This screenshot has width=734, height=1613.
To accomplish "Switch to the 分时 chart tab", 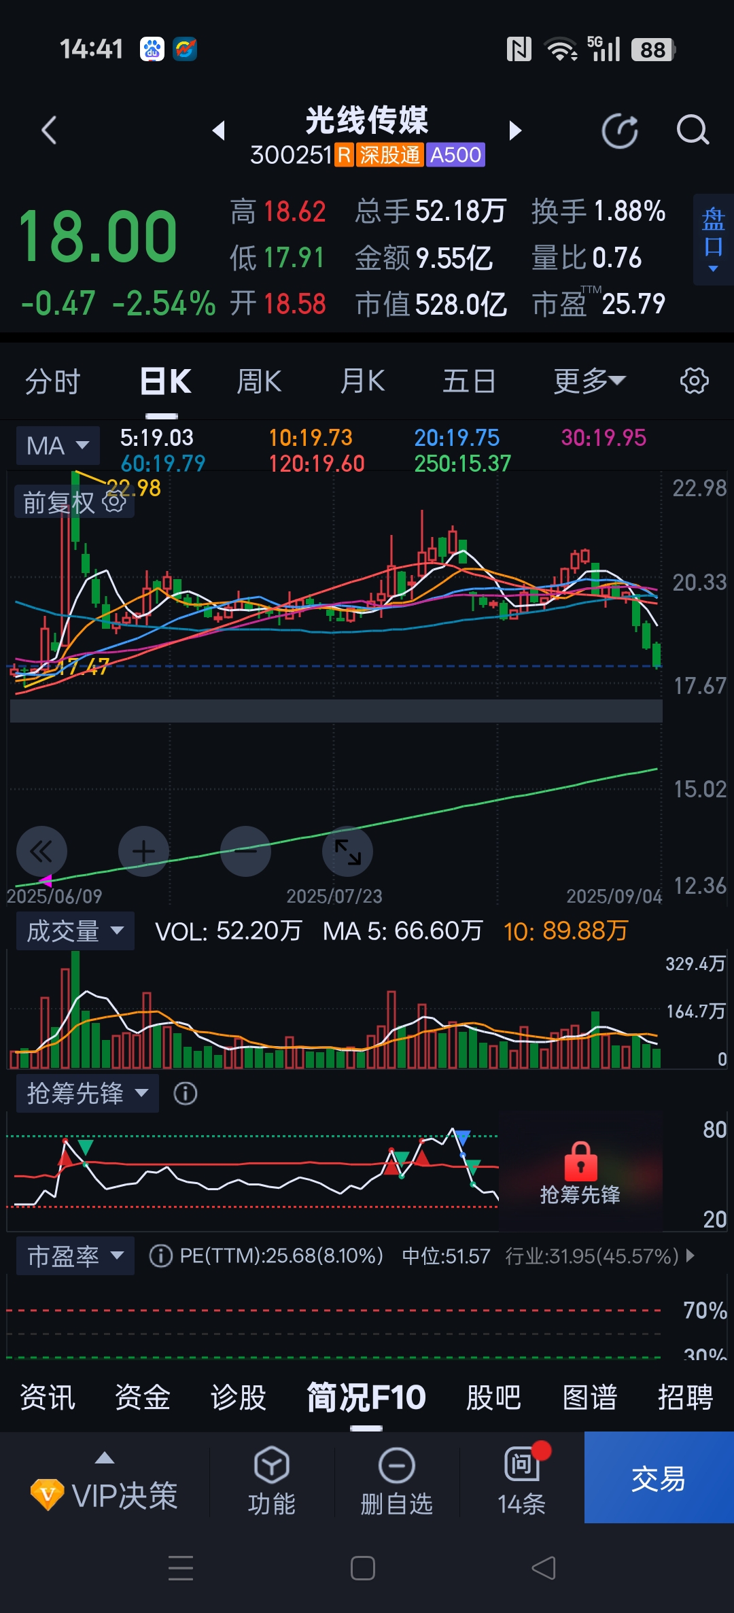I will coord(53,381).
